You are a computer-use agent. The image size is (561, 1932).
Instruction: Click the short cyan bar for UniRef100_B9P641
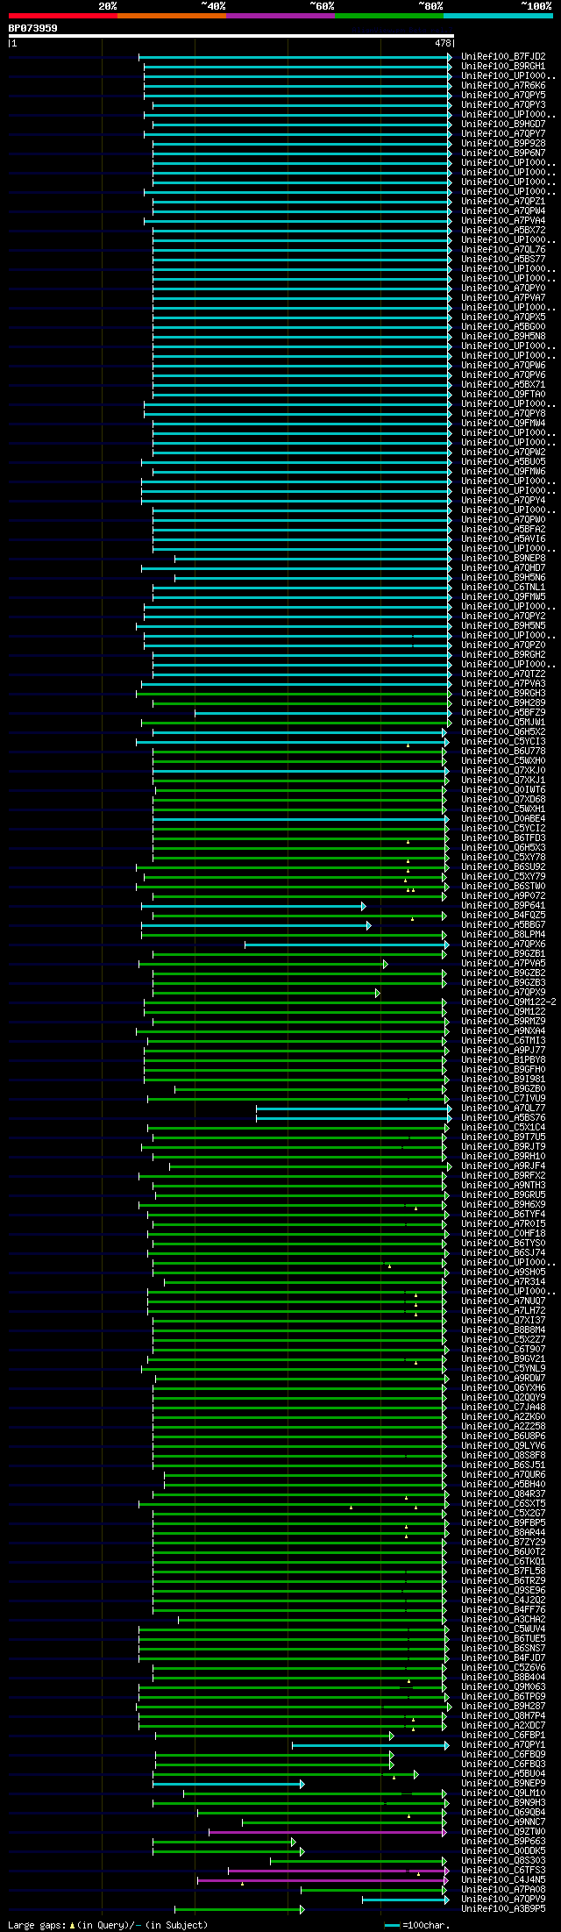tap(253, 906)
